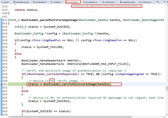Click line number 646 in the gutter
Image resolution: width=168 pixels, height=118 pixels.
5,33
